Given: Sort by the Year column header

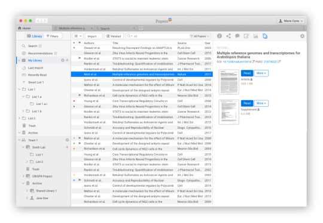Looking at the screenshot, I should click(x=208, y=43).
